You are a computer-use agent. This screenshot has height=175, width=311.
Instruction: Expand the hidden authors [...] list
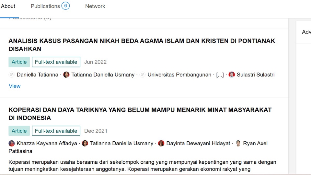coord(220,75)
